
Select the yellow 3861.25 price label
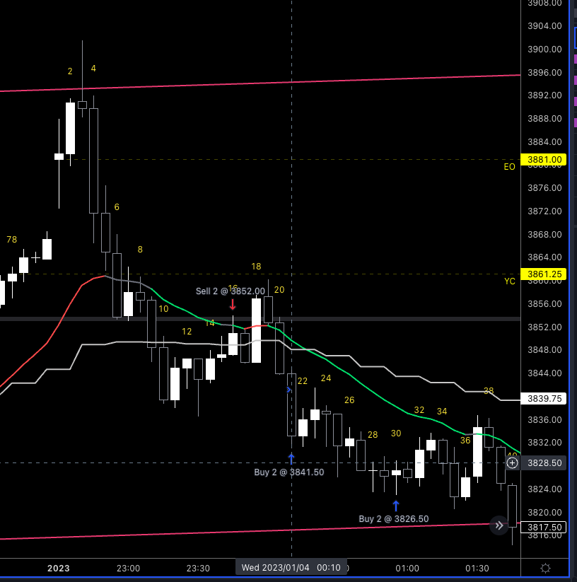click(x=544, y=274)
